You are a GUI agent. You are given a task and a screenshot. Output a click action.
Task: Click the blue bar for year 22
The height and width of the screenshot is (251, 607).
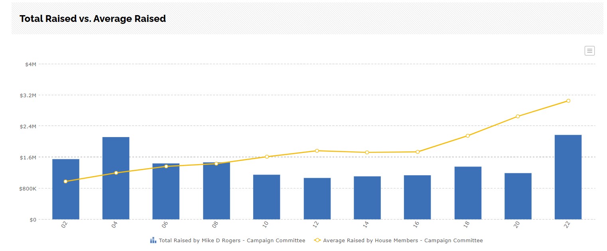(568, 177)
